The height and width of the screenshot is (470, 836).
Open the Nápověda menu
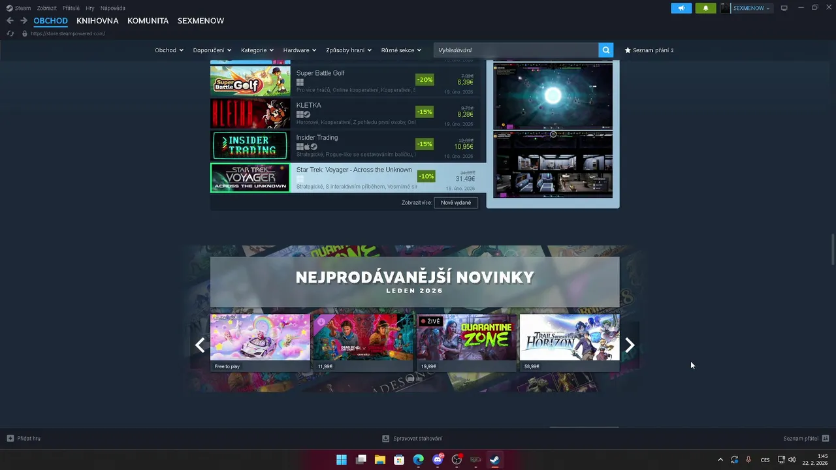coord(113,8)
